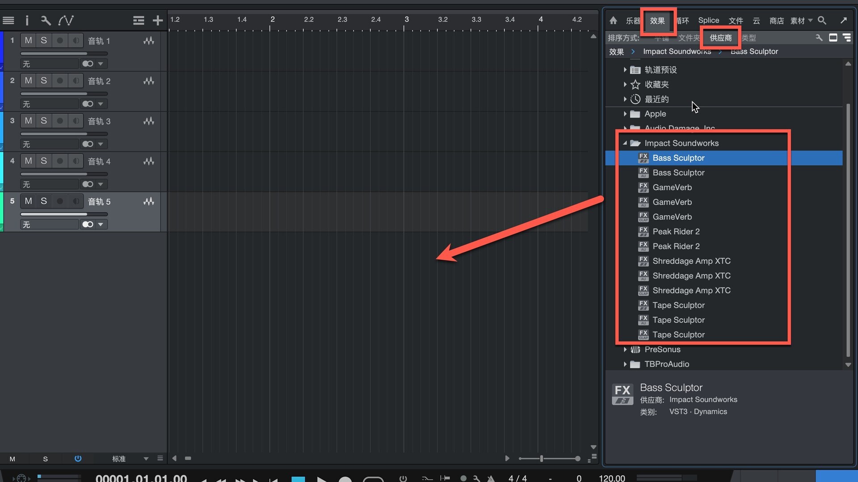858x482 pixels.
Task: Toggle the mono/stereo switch on 音轨 5
Action: pos(88,224)
